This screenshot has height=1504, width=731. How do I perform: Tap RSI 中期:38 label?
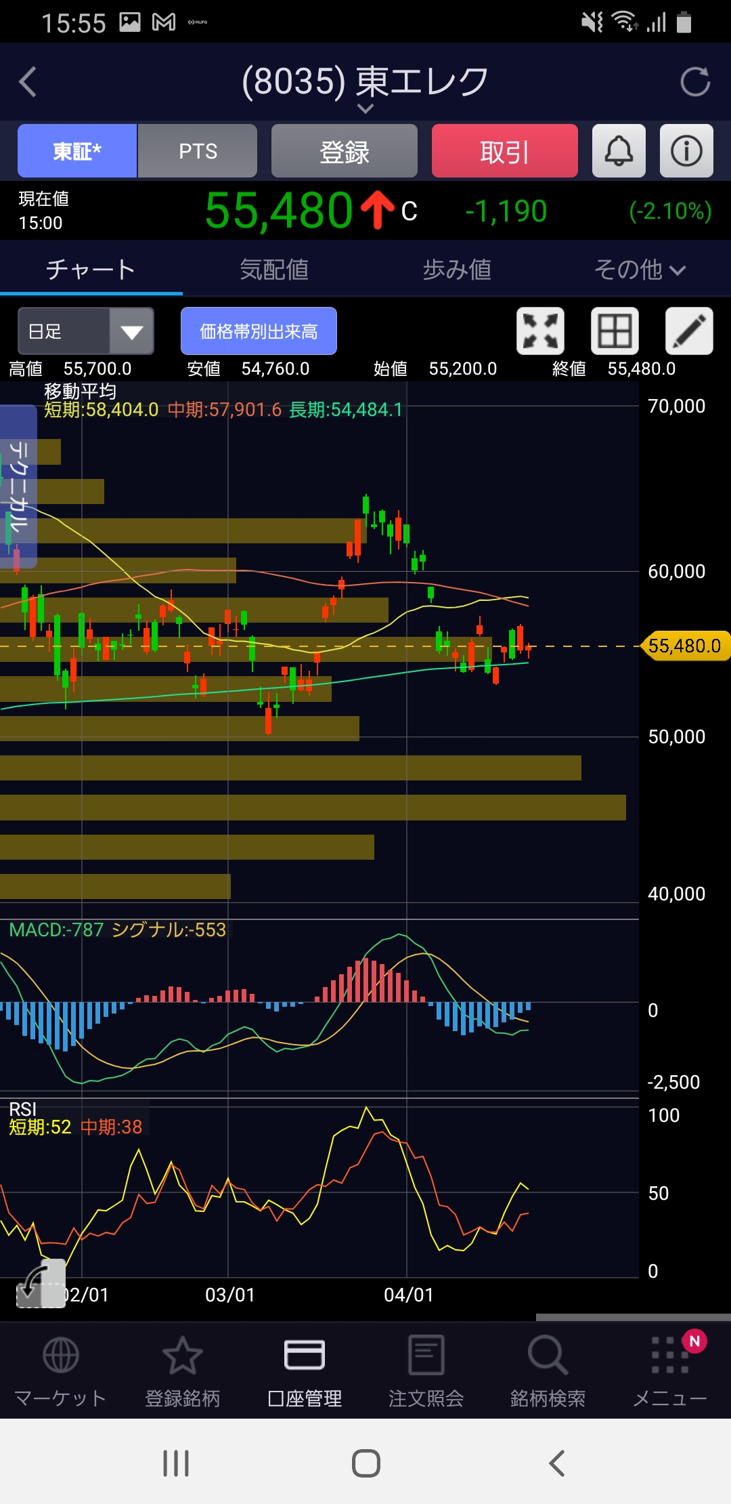click(x=112, y=1127)
